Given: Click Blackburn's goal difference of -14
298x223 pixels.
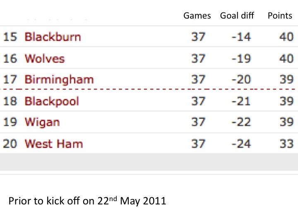Looking at the screenshot, I should click(x=241, y=37).
